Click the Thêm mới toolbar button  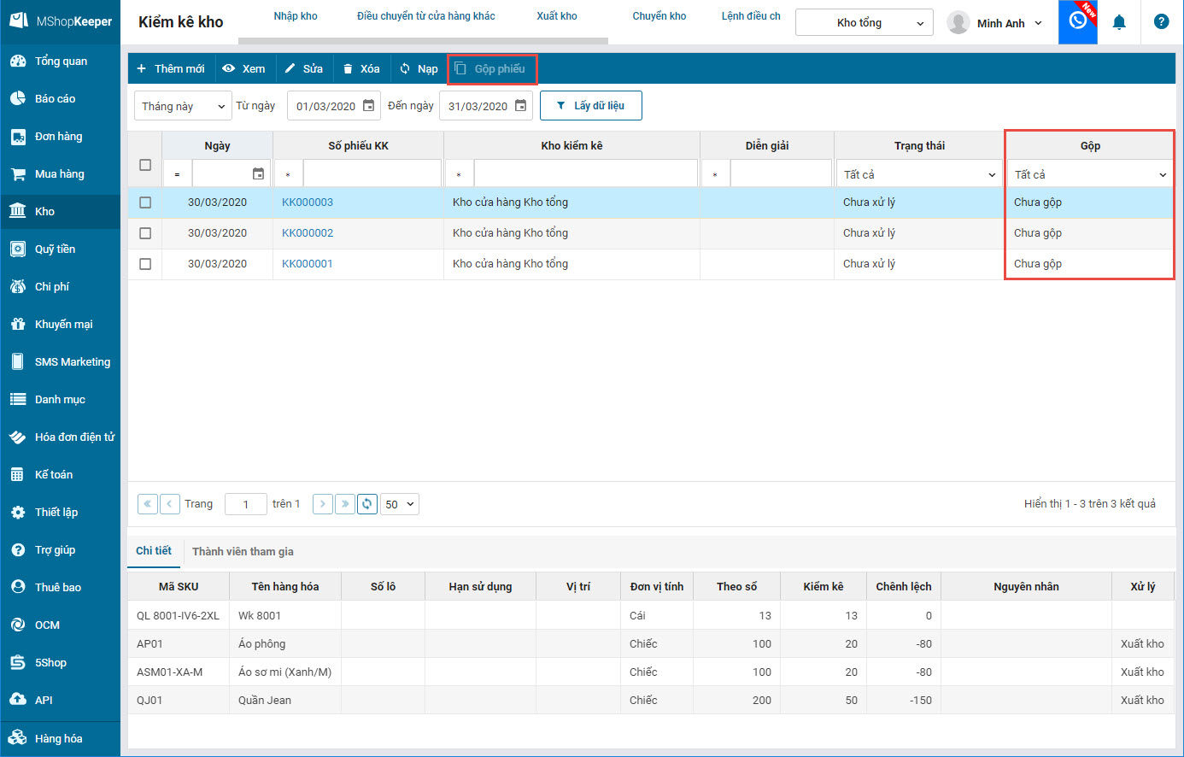pyautogui.click(x=171, y=68)
